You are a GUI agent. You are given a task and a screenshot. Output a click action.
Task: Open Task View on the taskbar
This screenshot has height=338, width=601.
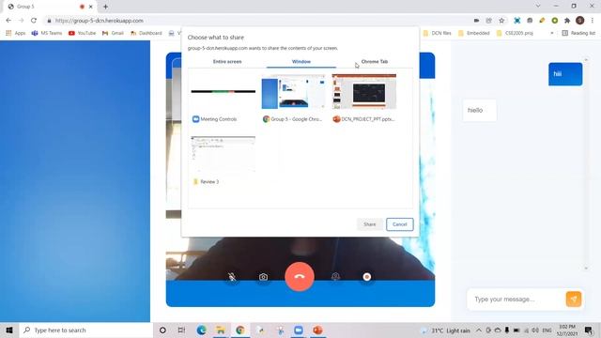point(181,330)
